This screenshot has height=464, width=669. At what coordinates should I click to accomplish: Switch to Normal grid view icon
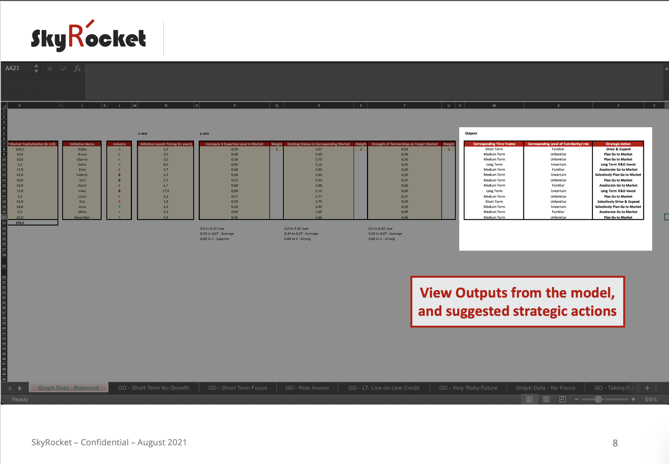(x=529, y=399)
